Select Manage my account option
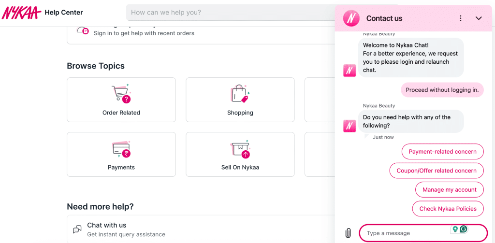Image resolution: width=495 pixels, height=243 pixels. pyautogui.click(x=450, y=190)
